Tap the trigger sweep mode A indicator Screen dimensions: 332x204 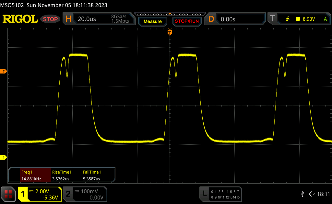point(325,19)
